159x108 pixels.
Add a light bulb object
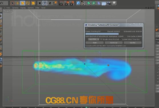114,3
